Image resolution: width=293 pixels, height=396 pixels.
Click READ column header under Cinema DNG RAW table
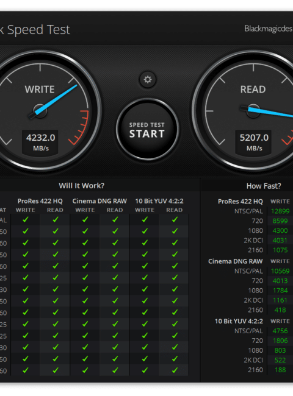[x=115, y=210]
